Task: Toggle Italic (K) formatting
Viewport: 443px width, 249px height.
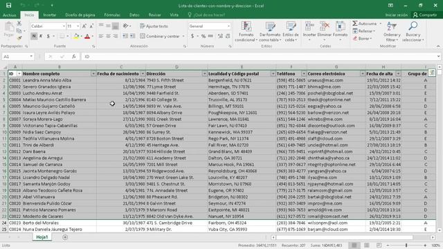Action: click(x=41, y=36)
